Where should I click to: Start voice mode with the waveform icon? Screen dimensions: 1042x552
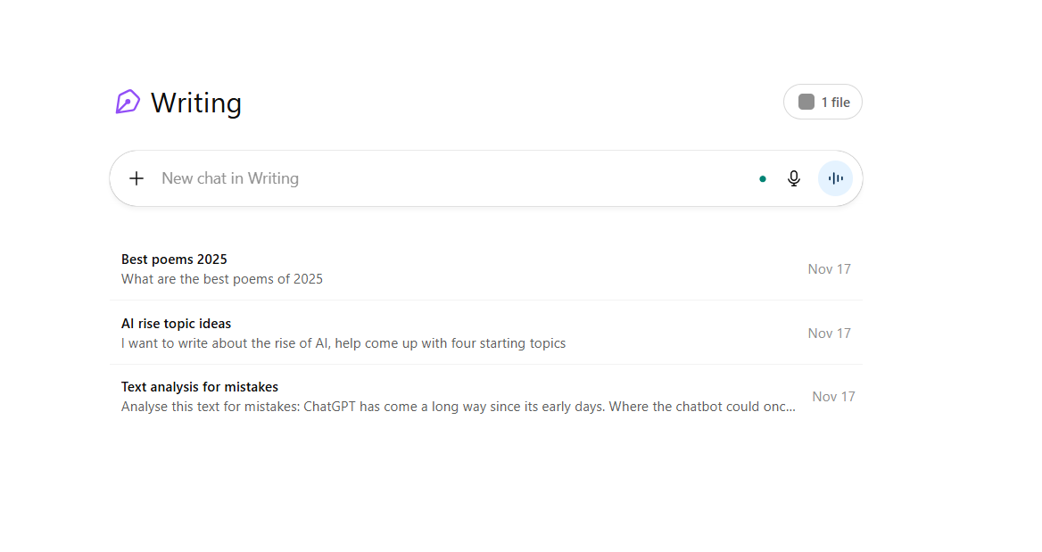(835, 178)
